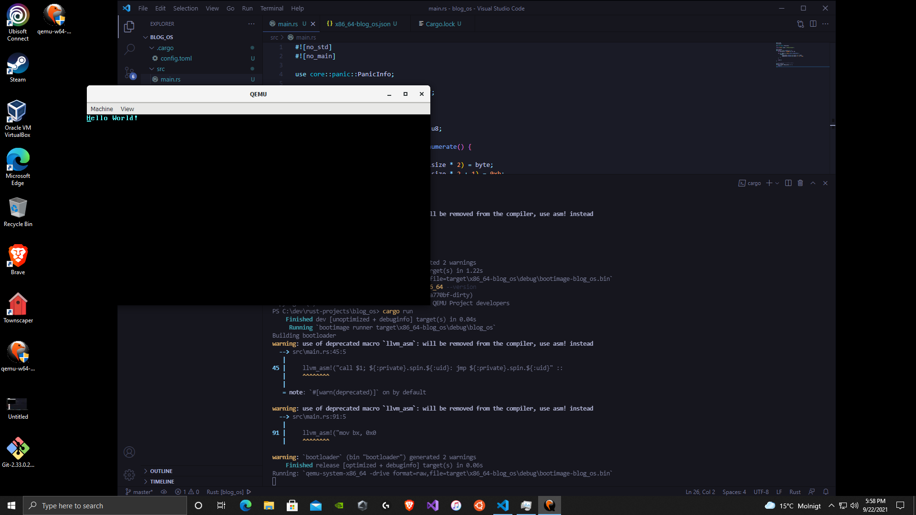Open the Accounts icon in the activity bar
Screen dimensions: 916x515
tap(129, 452)
